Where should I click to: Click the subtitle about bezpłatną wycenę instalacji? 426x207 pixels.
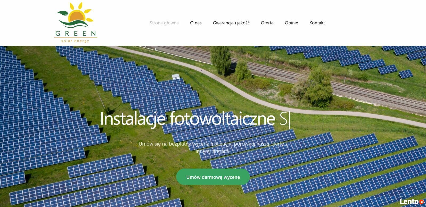(x=213, y=147)
